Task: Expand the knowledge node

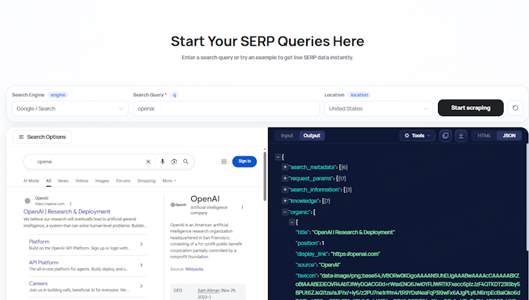Action: (285, 201)
